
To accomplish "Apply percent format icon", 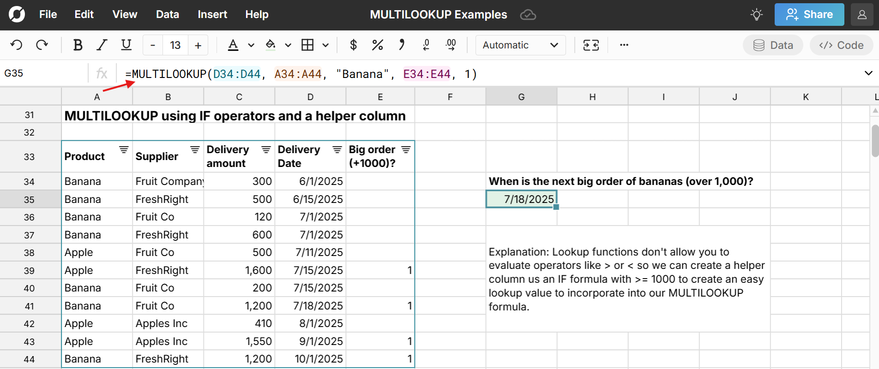I will point(377,45).
